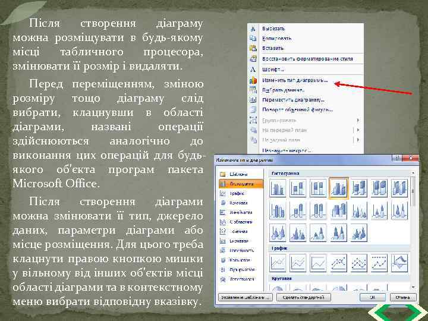The image size is (428, 321).
Task: Open Поворот объемной фигуры... menu entry
Action: 298,110
